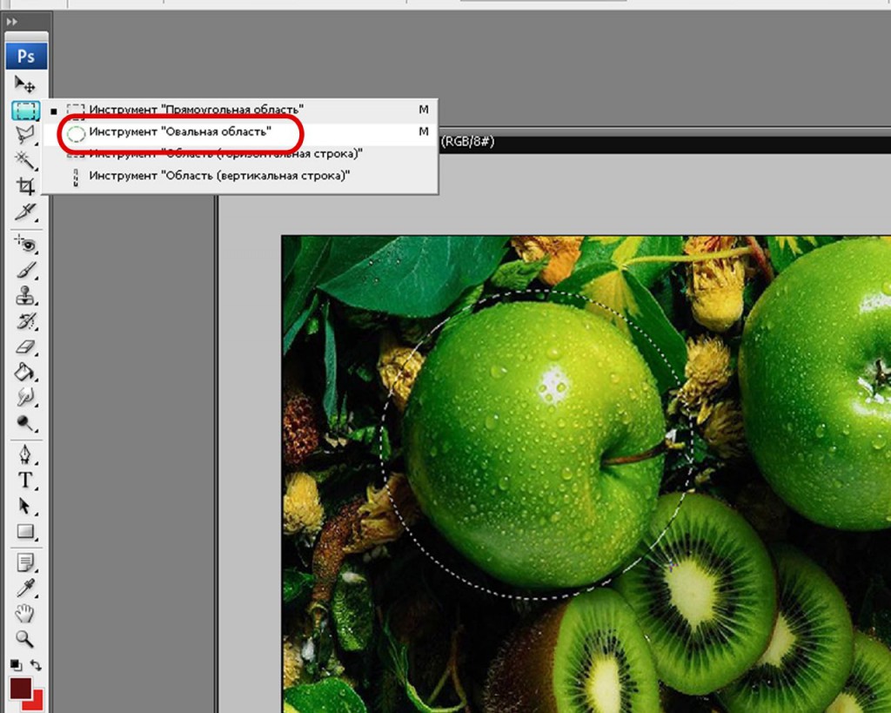Select the Smudge tool

[x=25, y=397]
